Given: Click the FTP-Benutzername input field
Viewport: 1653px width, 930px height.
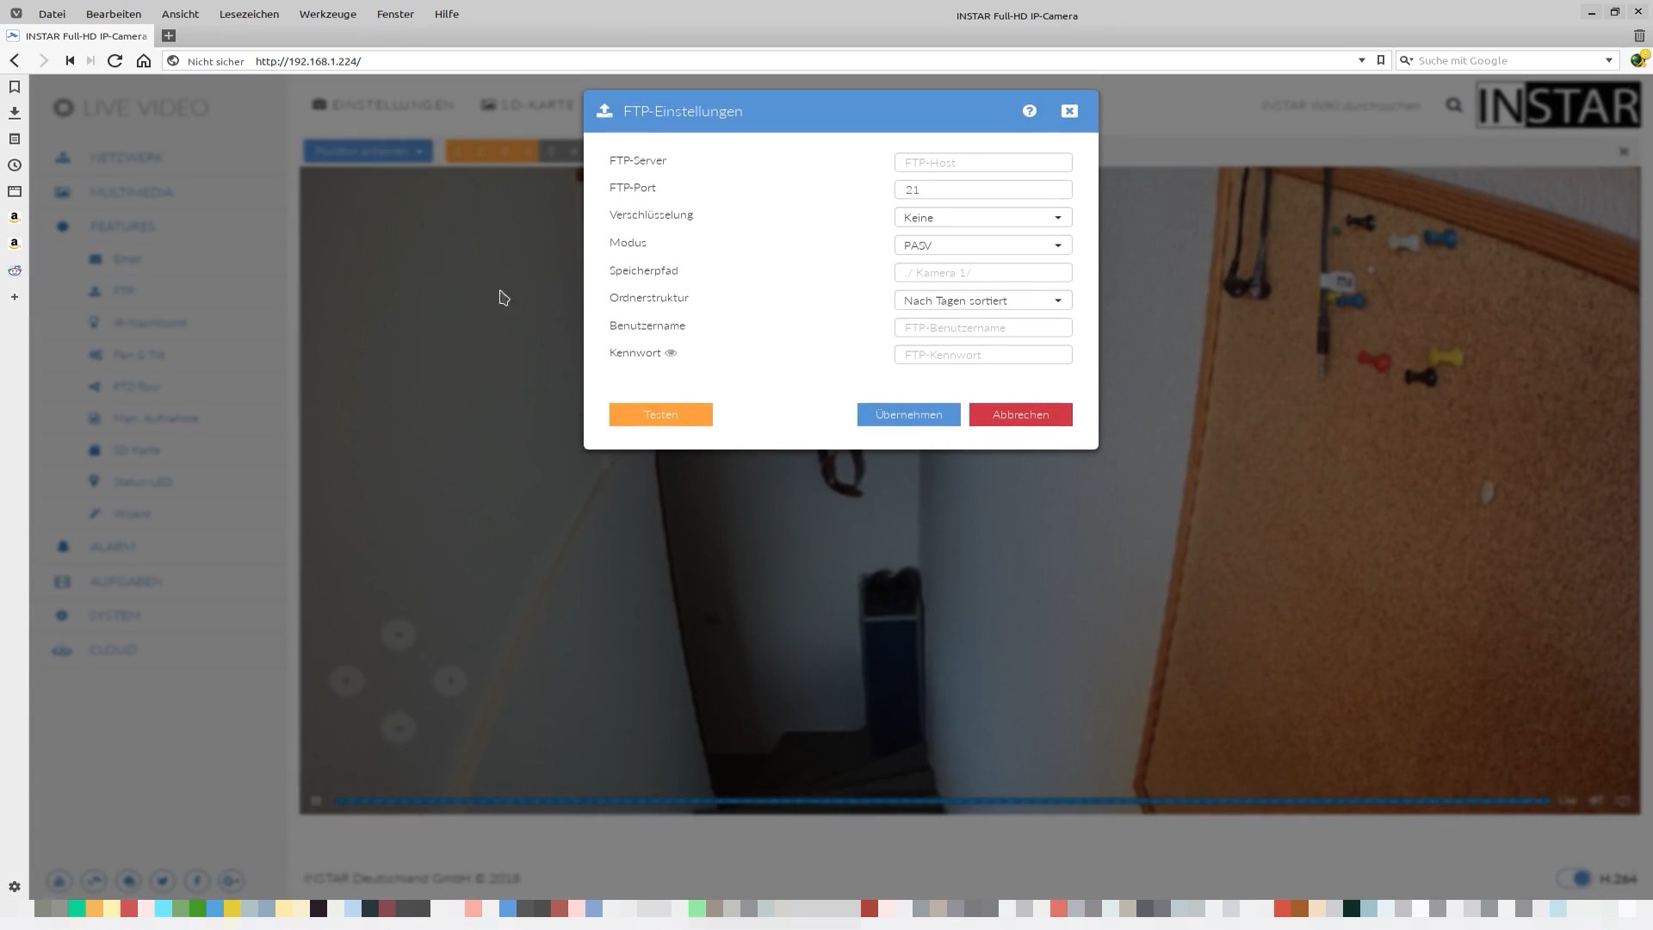Looking at the screenshot, I should pyautogui.click(x=983, y=328).
